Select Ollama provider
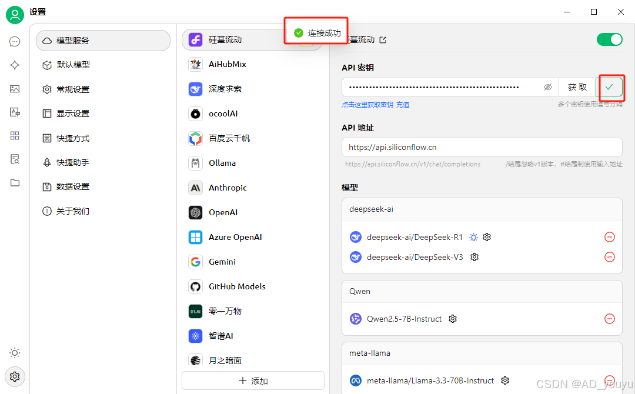This screenshot has height=394, width=635. (x=252, y=163)
